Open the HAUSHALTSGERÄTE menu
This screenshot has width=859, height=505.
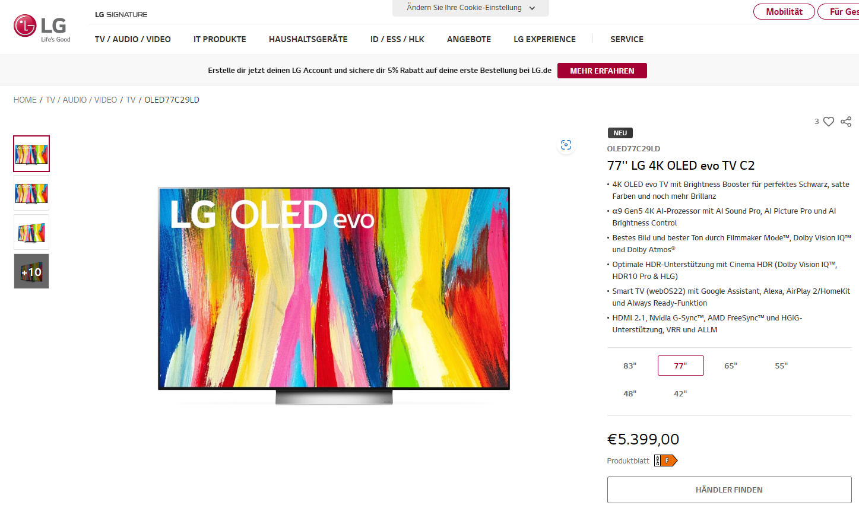pos(308,39)
